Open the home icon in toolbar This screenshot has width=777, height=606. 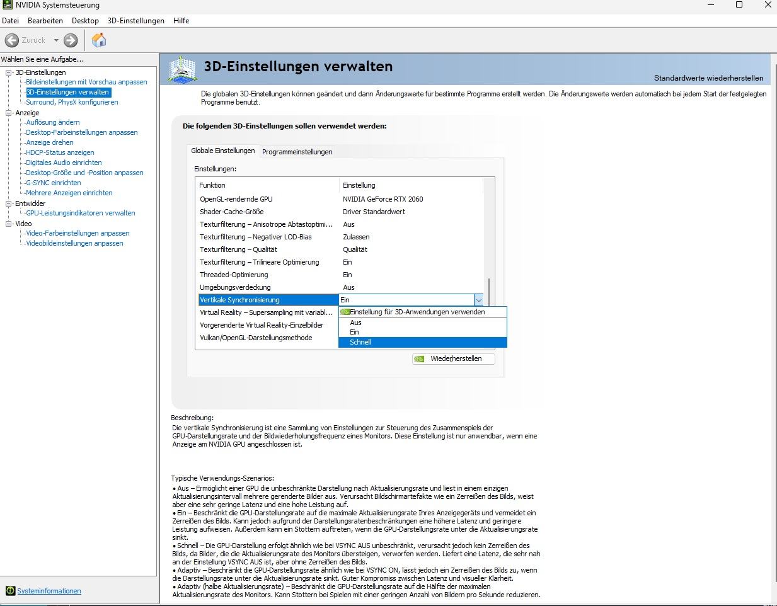[99, 40]
